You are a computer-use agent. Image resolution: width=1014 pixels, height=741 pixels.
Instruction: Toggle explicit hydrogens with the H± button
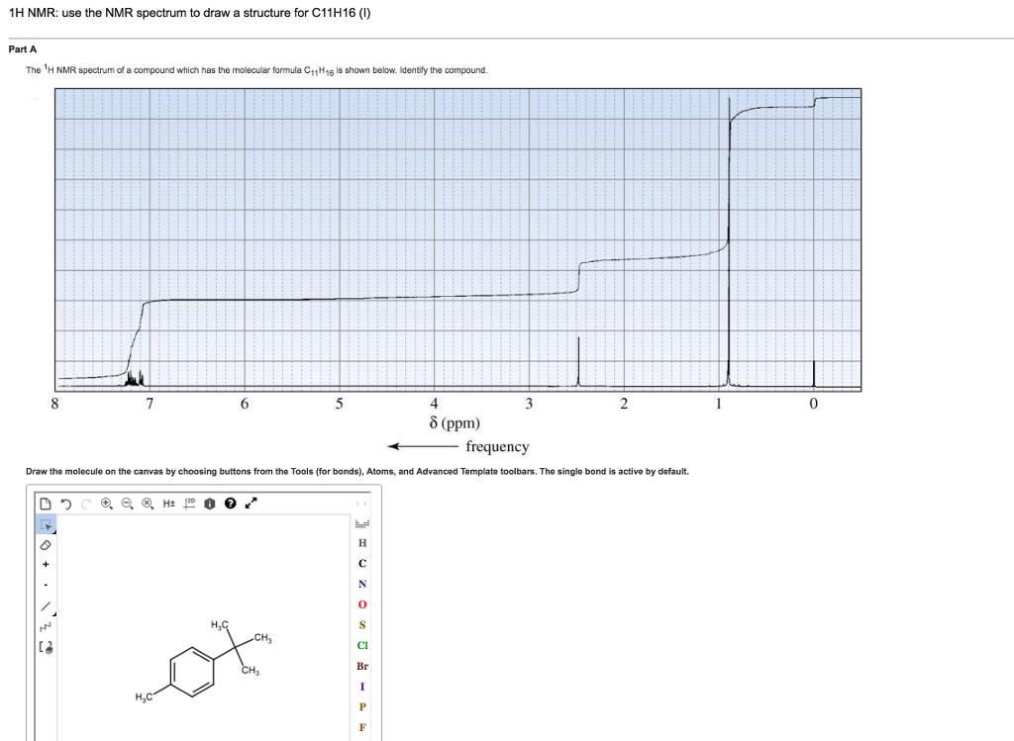point(168,504)
